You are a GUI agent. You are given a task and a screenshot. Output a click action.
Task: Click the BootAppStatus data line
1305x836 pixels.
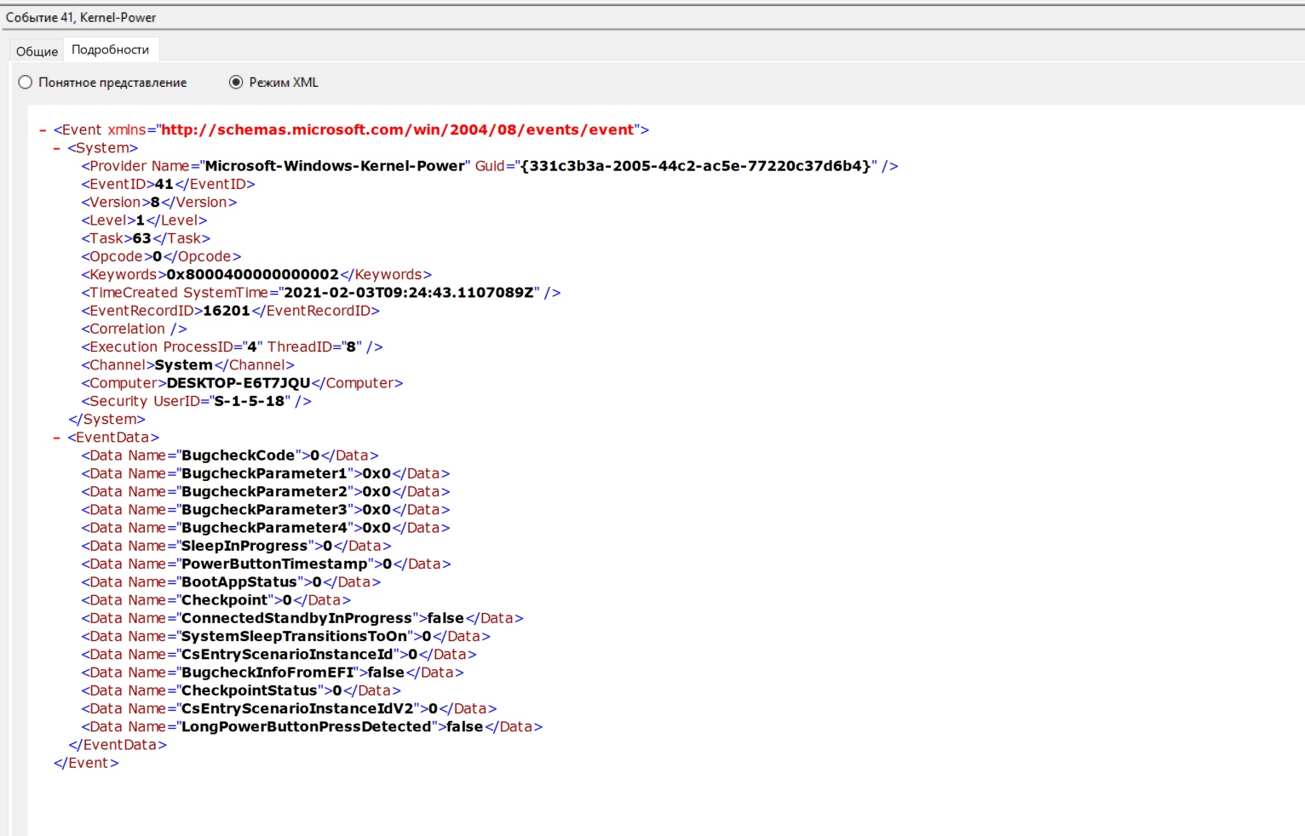pos(231,582)
